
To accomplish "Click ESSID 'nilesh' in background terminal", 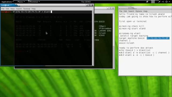I will pos(102,33).
